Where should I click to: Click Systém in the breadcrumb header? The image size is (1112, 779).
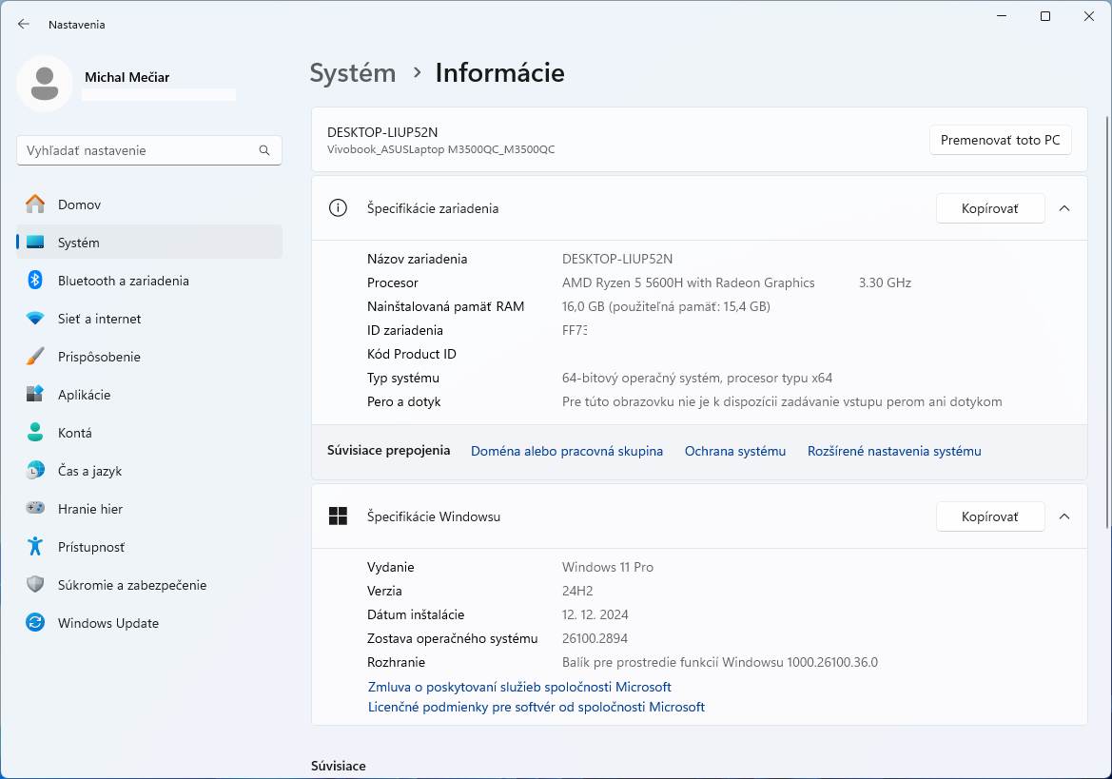(x=353, y=73)
